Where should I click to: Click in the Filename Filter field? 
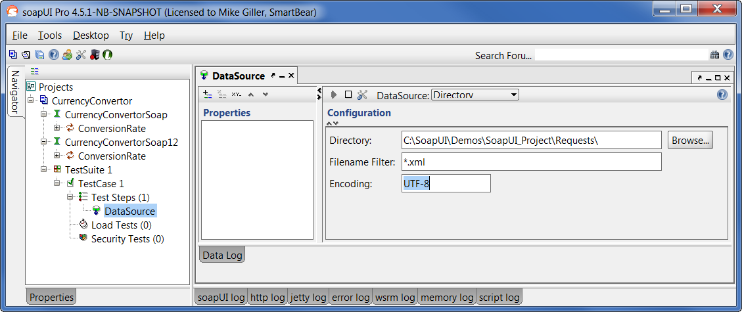tap(531, 162)
